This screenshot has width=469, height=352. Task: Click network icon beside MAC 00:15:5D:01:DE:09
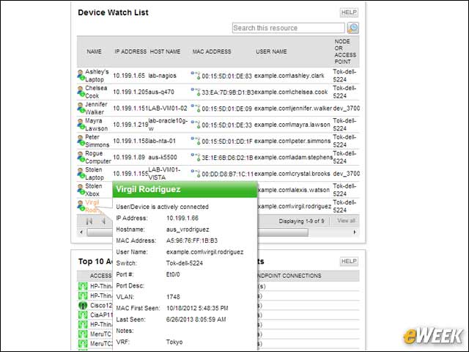click(196, 108)
